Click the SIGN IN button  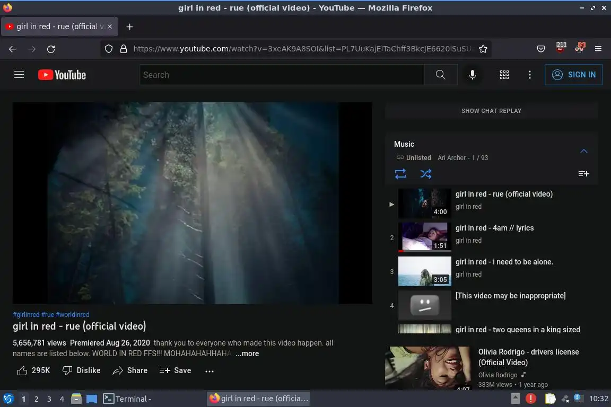(573, 74)
